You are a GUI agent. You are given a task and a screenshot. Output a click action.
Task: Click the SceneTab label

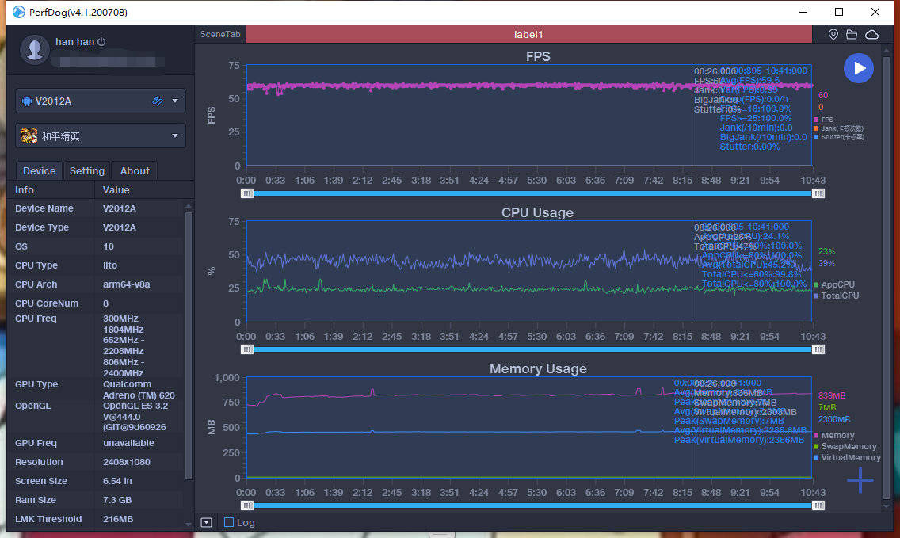click(x=219, y=34)
